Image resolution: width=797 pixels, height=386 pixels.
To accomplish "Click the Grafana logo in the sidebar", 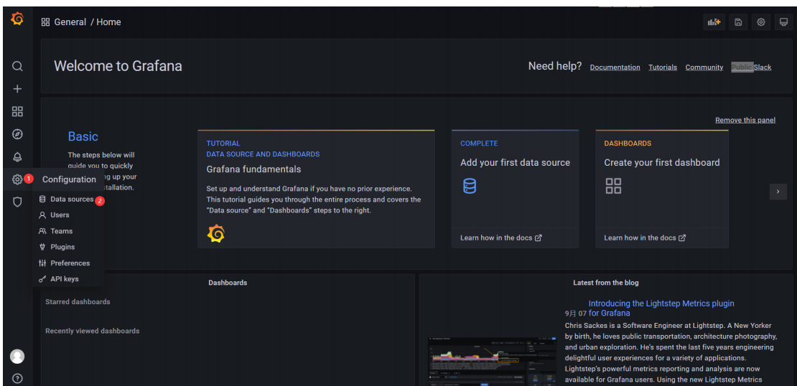I will 17,19.
